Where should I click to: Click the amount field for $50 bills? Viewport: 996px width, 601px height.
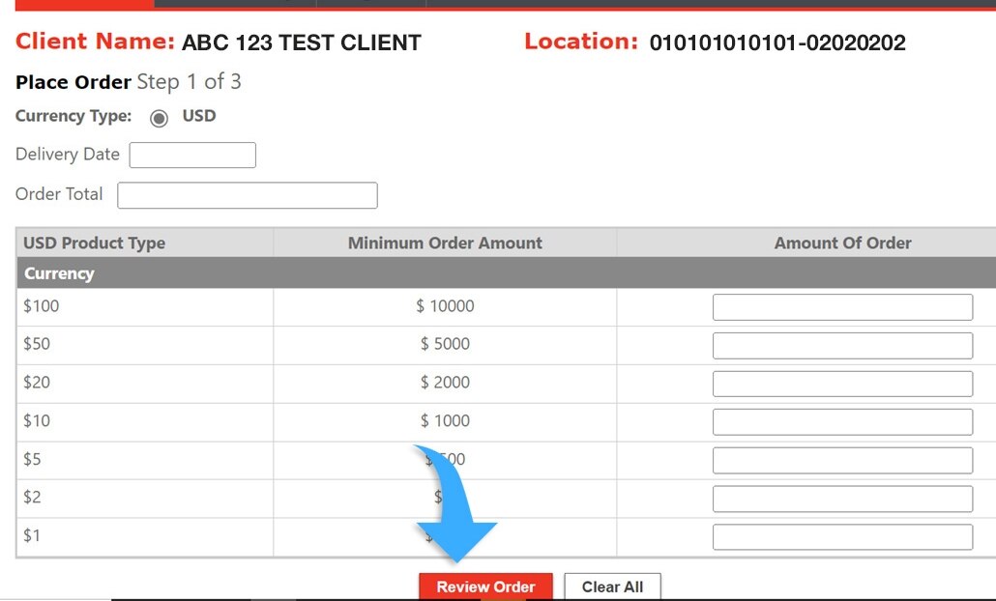click(x=841, y=345)
